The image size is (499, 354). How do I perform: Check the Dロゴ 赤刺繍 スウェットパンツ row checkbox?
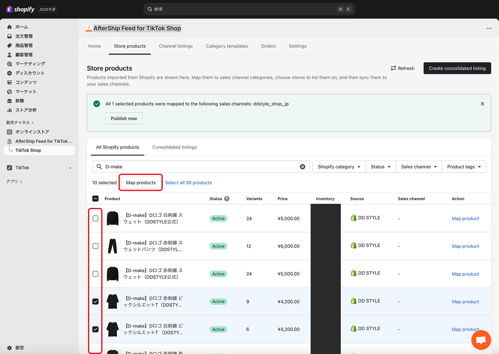(x=95, y=246)
